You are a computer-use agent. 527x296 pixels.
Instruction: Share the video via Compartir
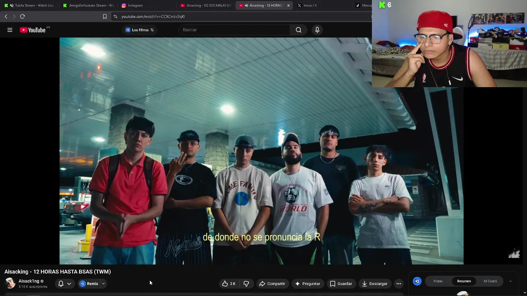pyautogui.click(x=272, y=284)
